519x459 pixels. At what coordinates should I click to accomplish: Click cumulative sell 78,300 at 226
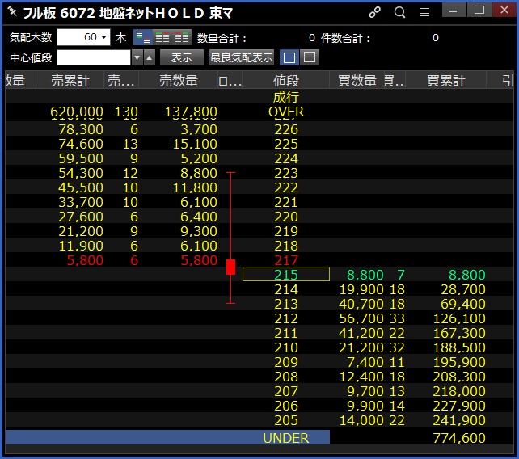[81, 129]
